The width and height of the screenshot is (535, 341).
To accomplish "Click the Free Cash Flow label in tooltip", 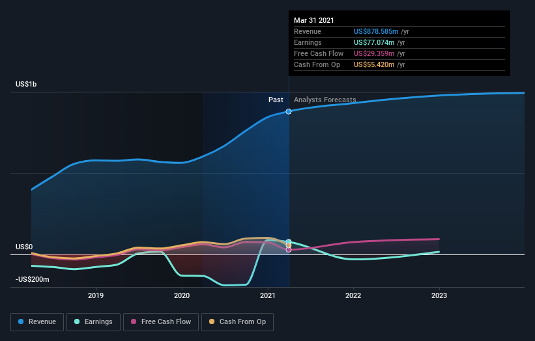I will pos(319,53).
